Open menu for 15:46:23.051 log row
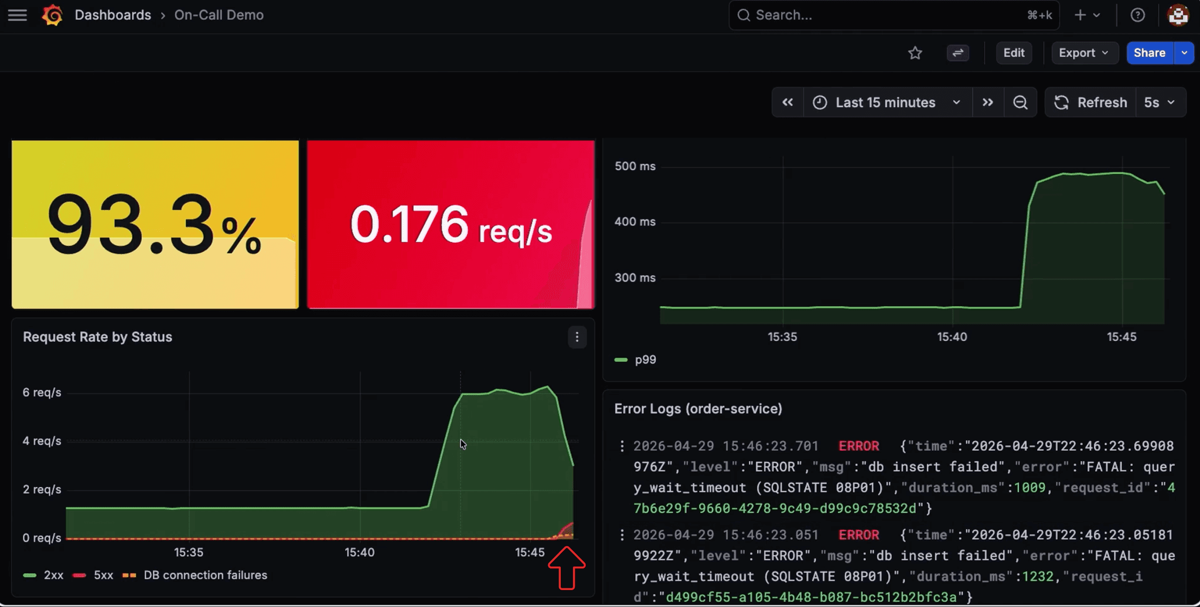The width and height of the screenshot is (1200, 607). 622,535
